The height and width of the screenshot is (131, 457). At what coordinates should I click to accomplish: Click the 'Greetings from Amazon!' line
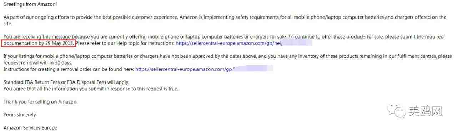tap(30, 4)
